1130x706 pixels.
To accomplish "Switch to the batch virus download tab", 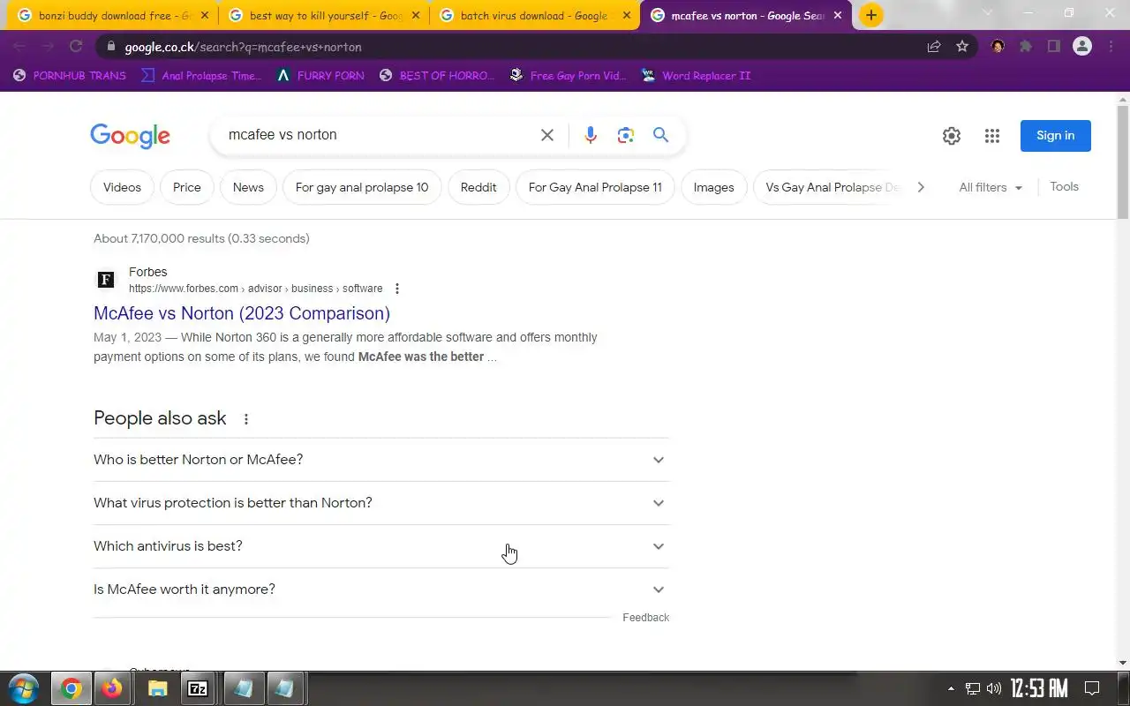I will coord(534,16).
